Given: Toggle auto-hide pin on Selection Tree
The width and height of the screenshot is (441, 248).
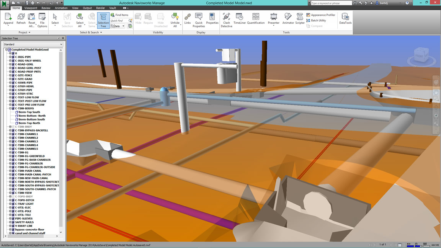Looking at the screenshot, I should click(59, 38).
